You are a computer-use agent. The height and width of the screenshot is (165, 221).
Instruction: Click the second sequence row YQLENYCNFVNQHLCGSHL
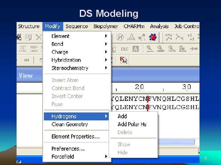pos(155,107)
